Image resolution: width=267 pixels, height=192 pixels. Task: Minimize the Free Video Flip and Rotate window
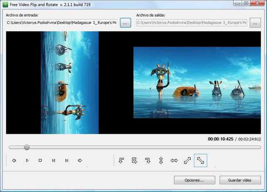(x=238, y=3)
